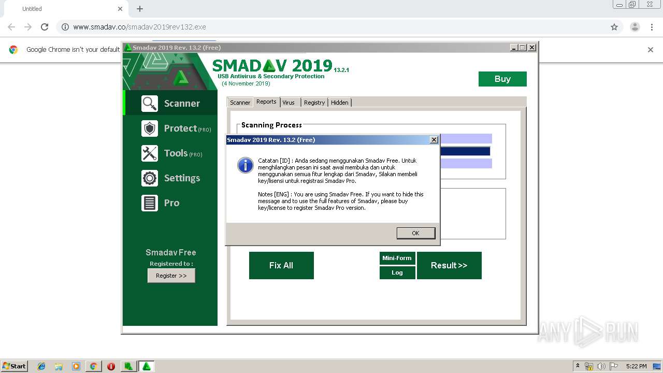Go forward in Chrome
The image size is (663, 373).
pos(28,27)
